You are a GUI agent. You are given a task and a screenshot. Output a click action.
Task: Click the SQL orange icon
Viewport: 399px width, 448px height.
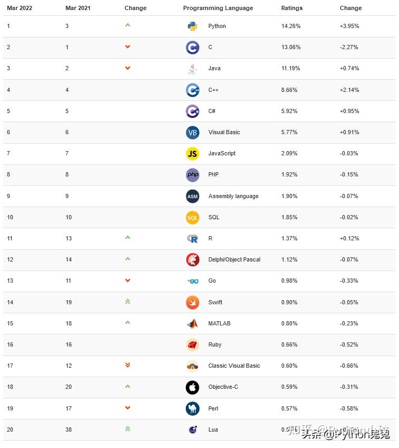pos(193,217)
